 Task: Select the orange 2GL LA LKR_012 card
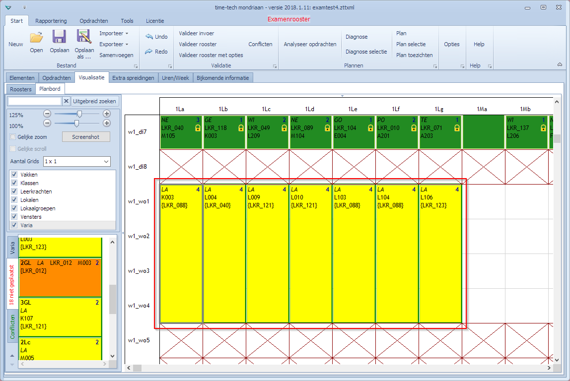coord(60,277)
